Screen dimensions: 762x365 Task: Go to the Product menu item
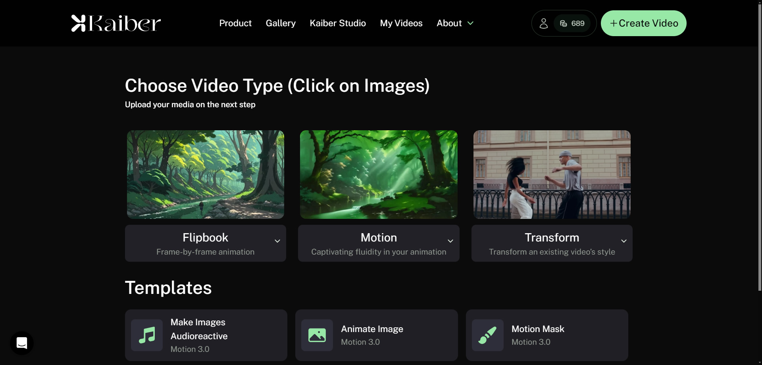pyautogui.click(x=235, y=23)
